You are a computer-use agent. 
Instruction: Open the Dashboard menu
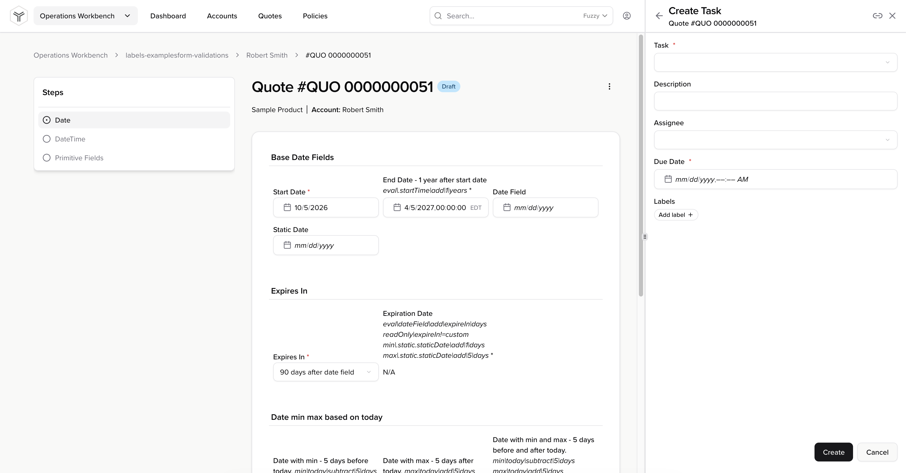(168, 16)
